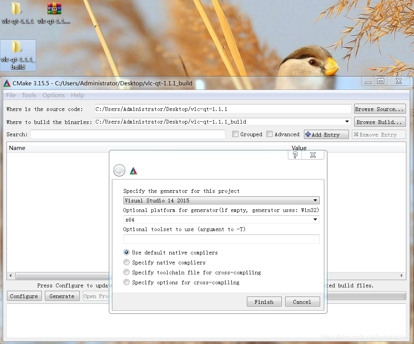Open the x64 platform dropdown
This screenshot has height=344, width=414.
221,220
